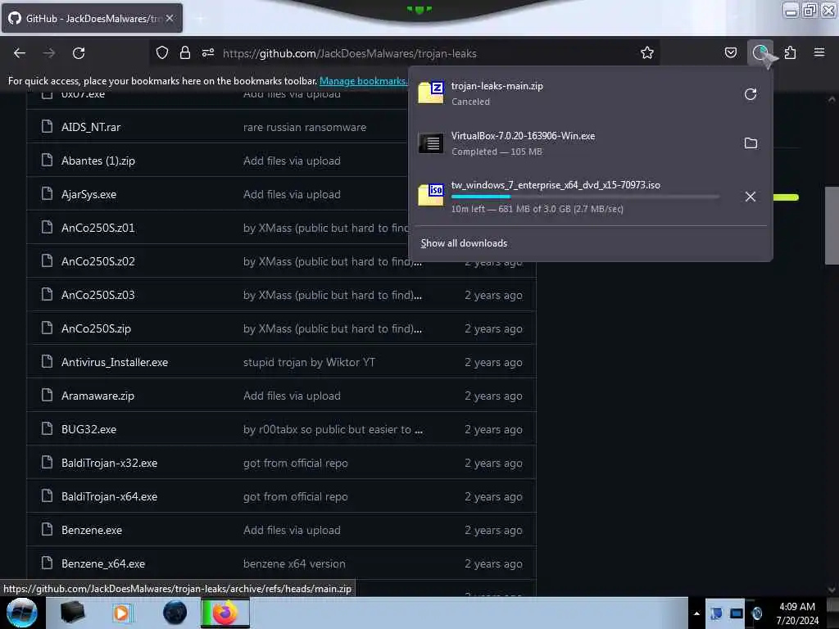Screen dimensions: 839x629
Task: Click the trojan-leaks-main.zip download entry
Action: coord(573,93)
